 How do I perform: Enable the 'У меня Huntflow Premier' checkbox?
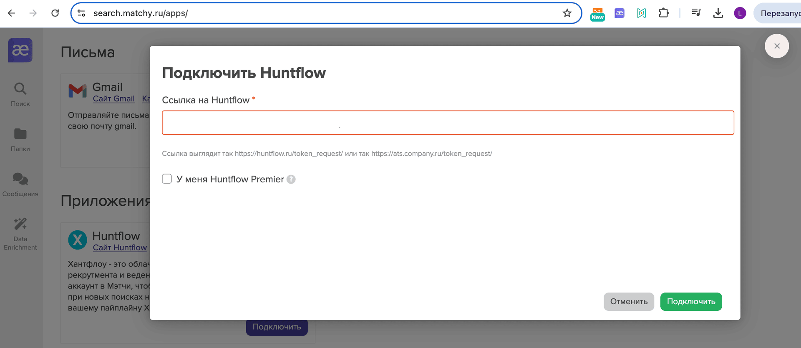(167, 179)
